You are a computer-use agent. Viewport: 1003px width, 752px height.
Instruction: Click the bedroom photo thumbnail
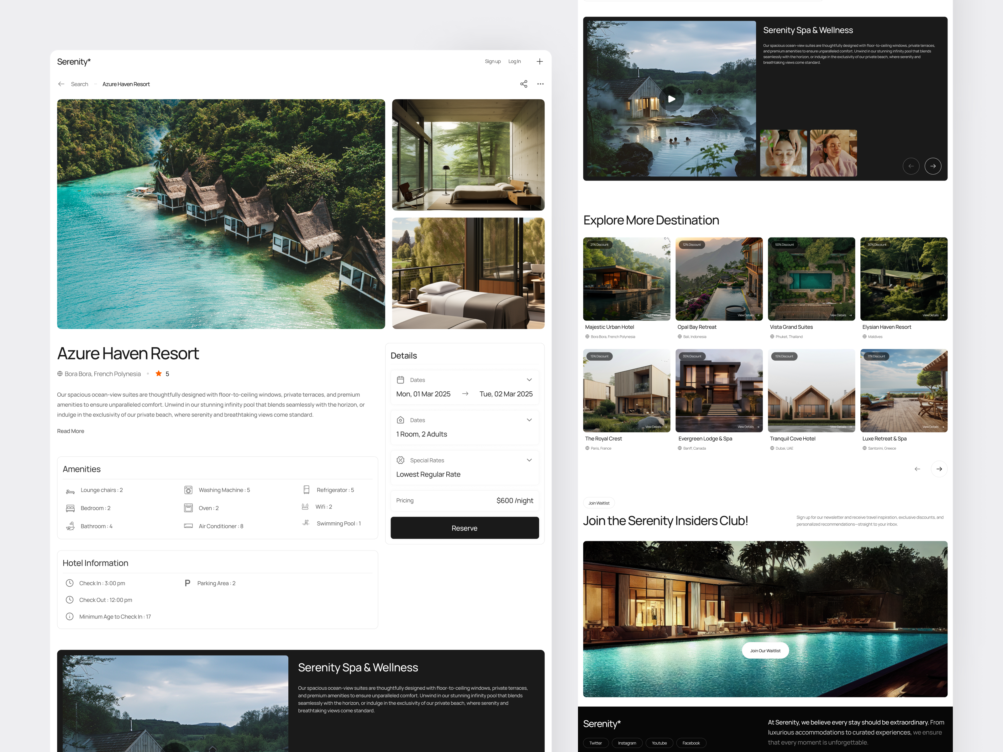tap(468, 154)
